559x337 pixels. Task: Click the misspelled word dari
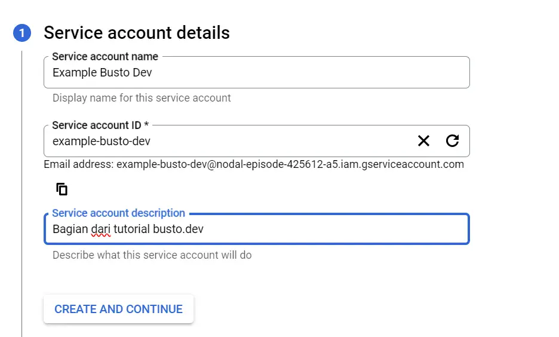pos(100,229)
